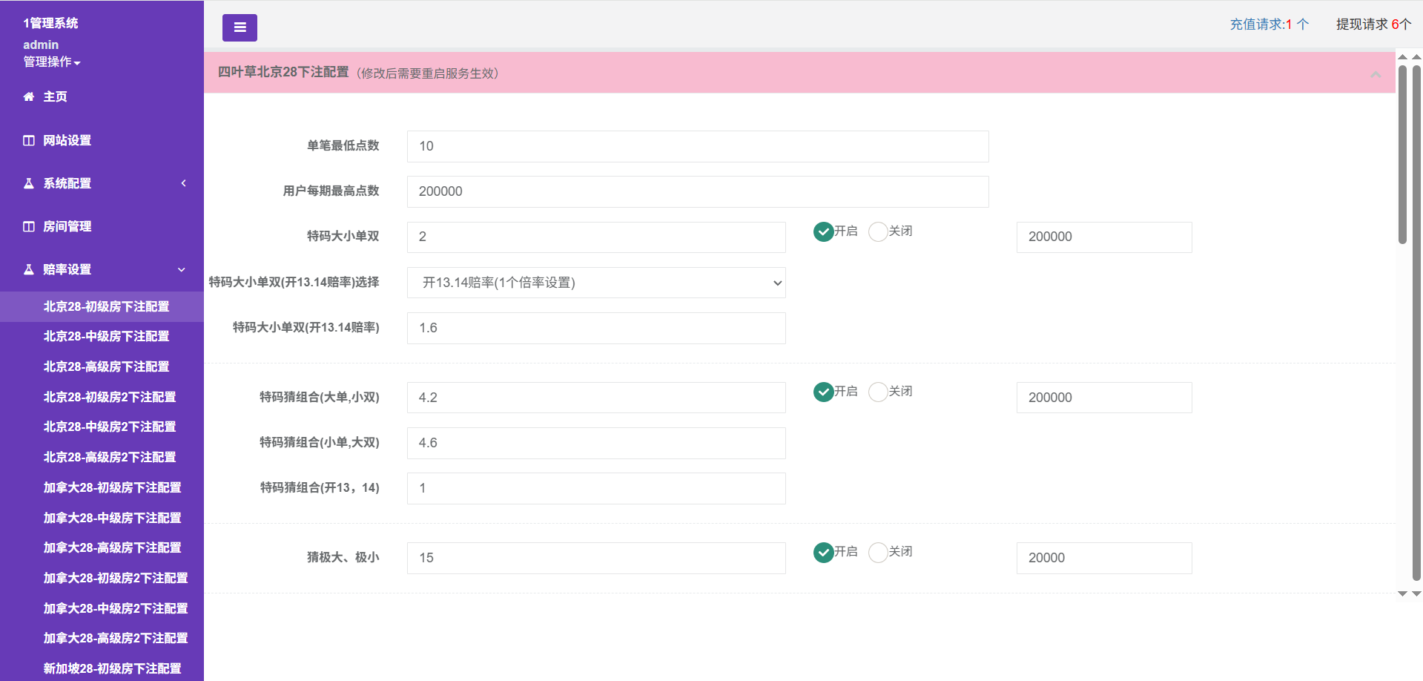Click the 单笔最低点数 input field
The image size is (1423, 681).
(697, 146)
